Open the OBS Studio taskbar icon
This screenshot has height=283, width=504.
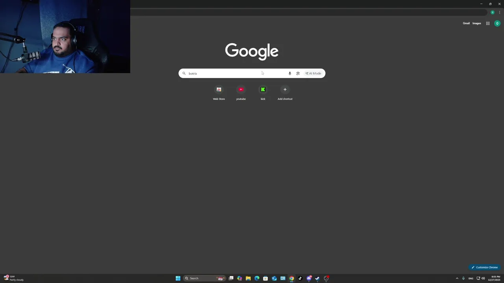(x=326, y=278)
